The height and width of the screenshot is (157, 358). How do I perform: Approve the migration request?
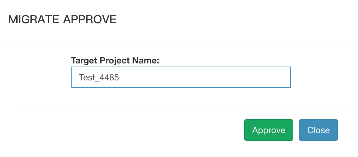268,130
